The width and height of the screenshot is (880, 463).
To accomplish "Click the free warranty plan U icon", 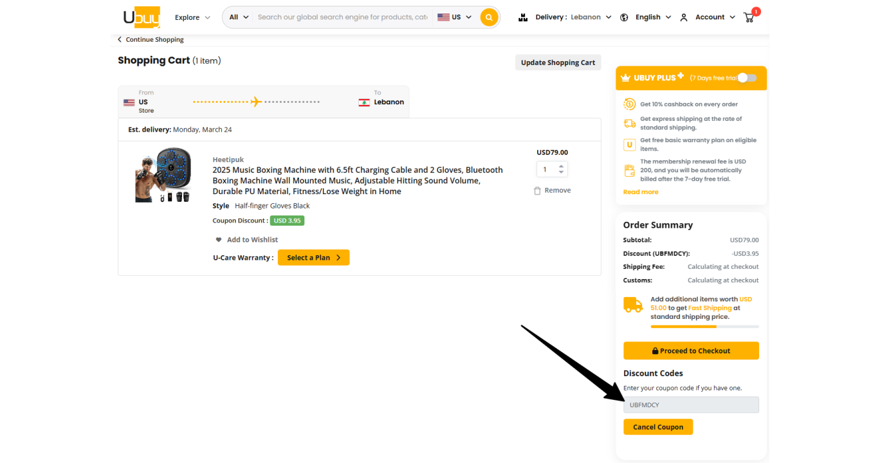I will pyautogui.click(x=629, y=145).
